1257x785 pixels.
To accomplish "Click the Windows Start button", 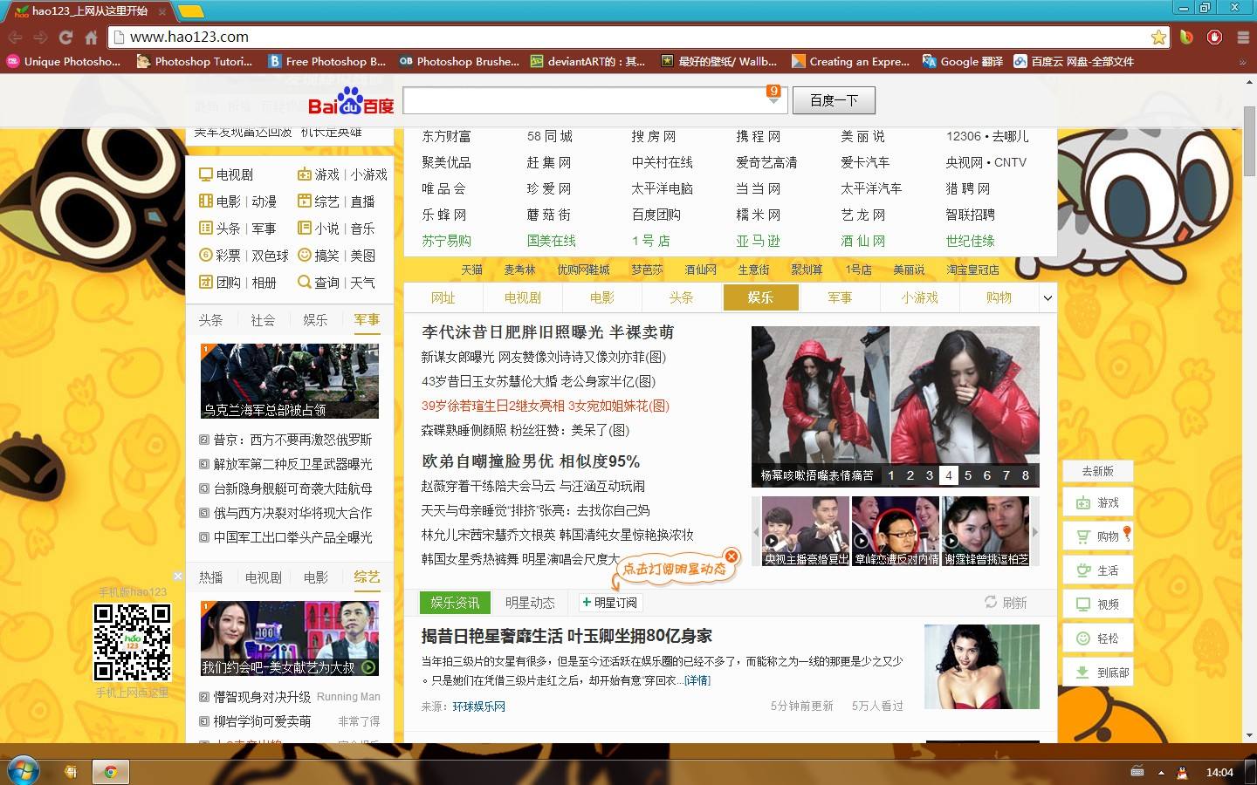I will pyautogui.click(x=23, y=771).
